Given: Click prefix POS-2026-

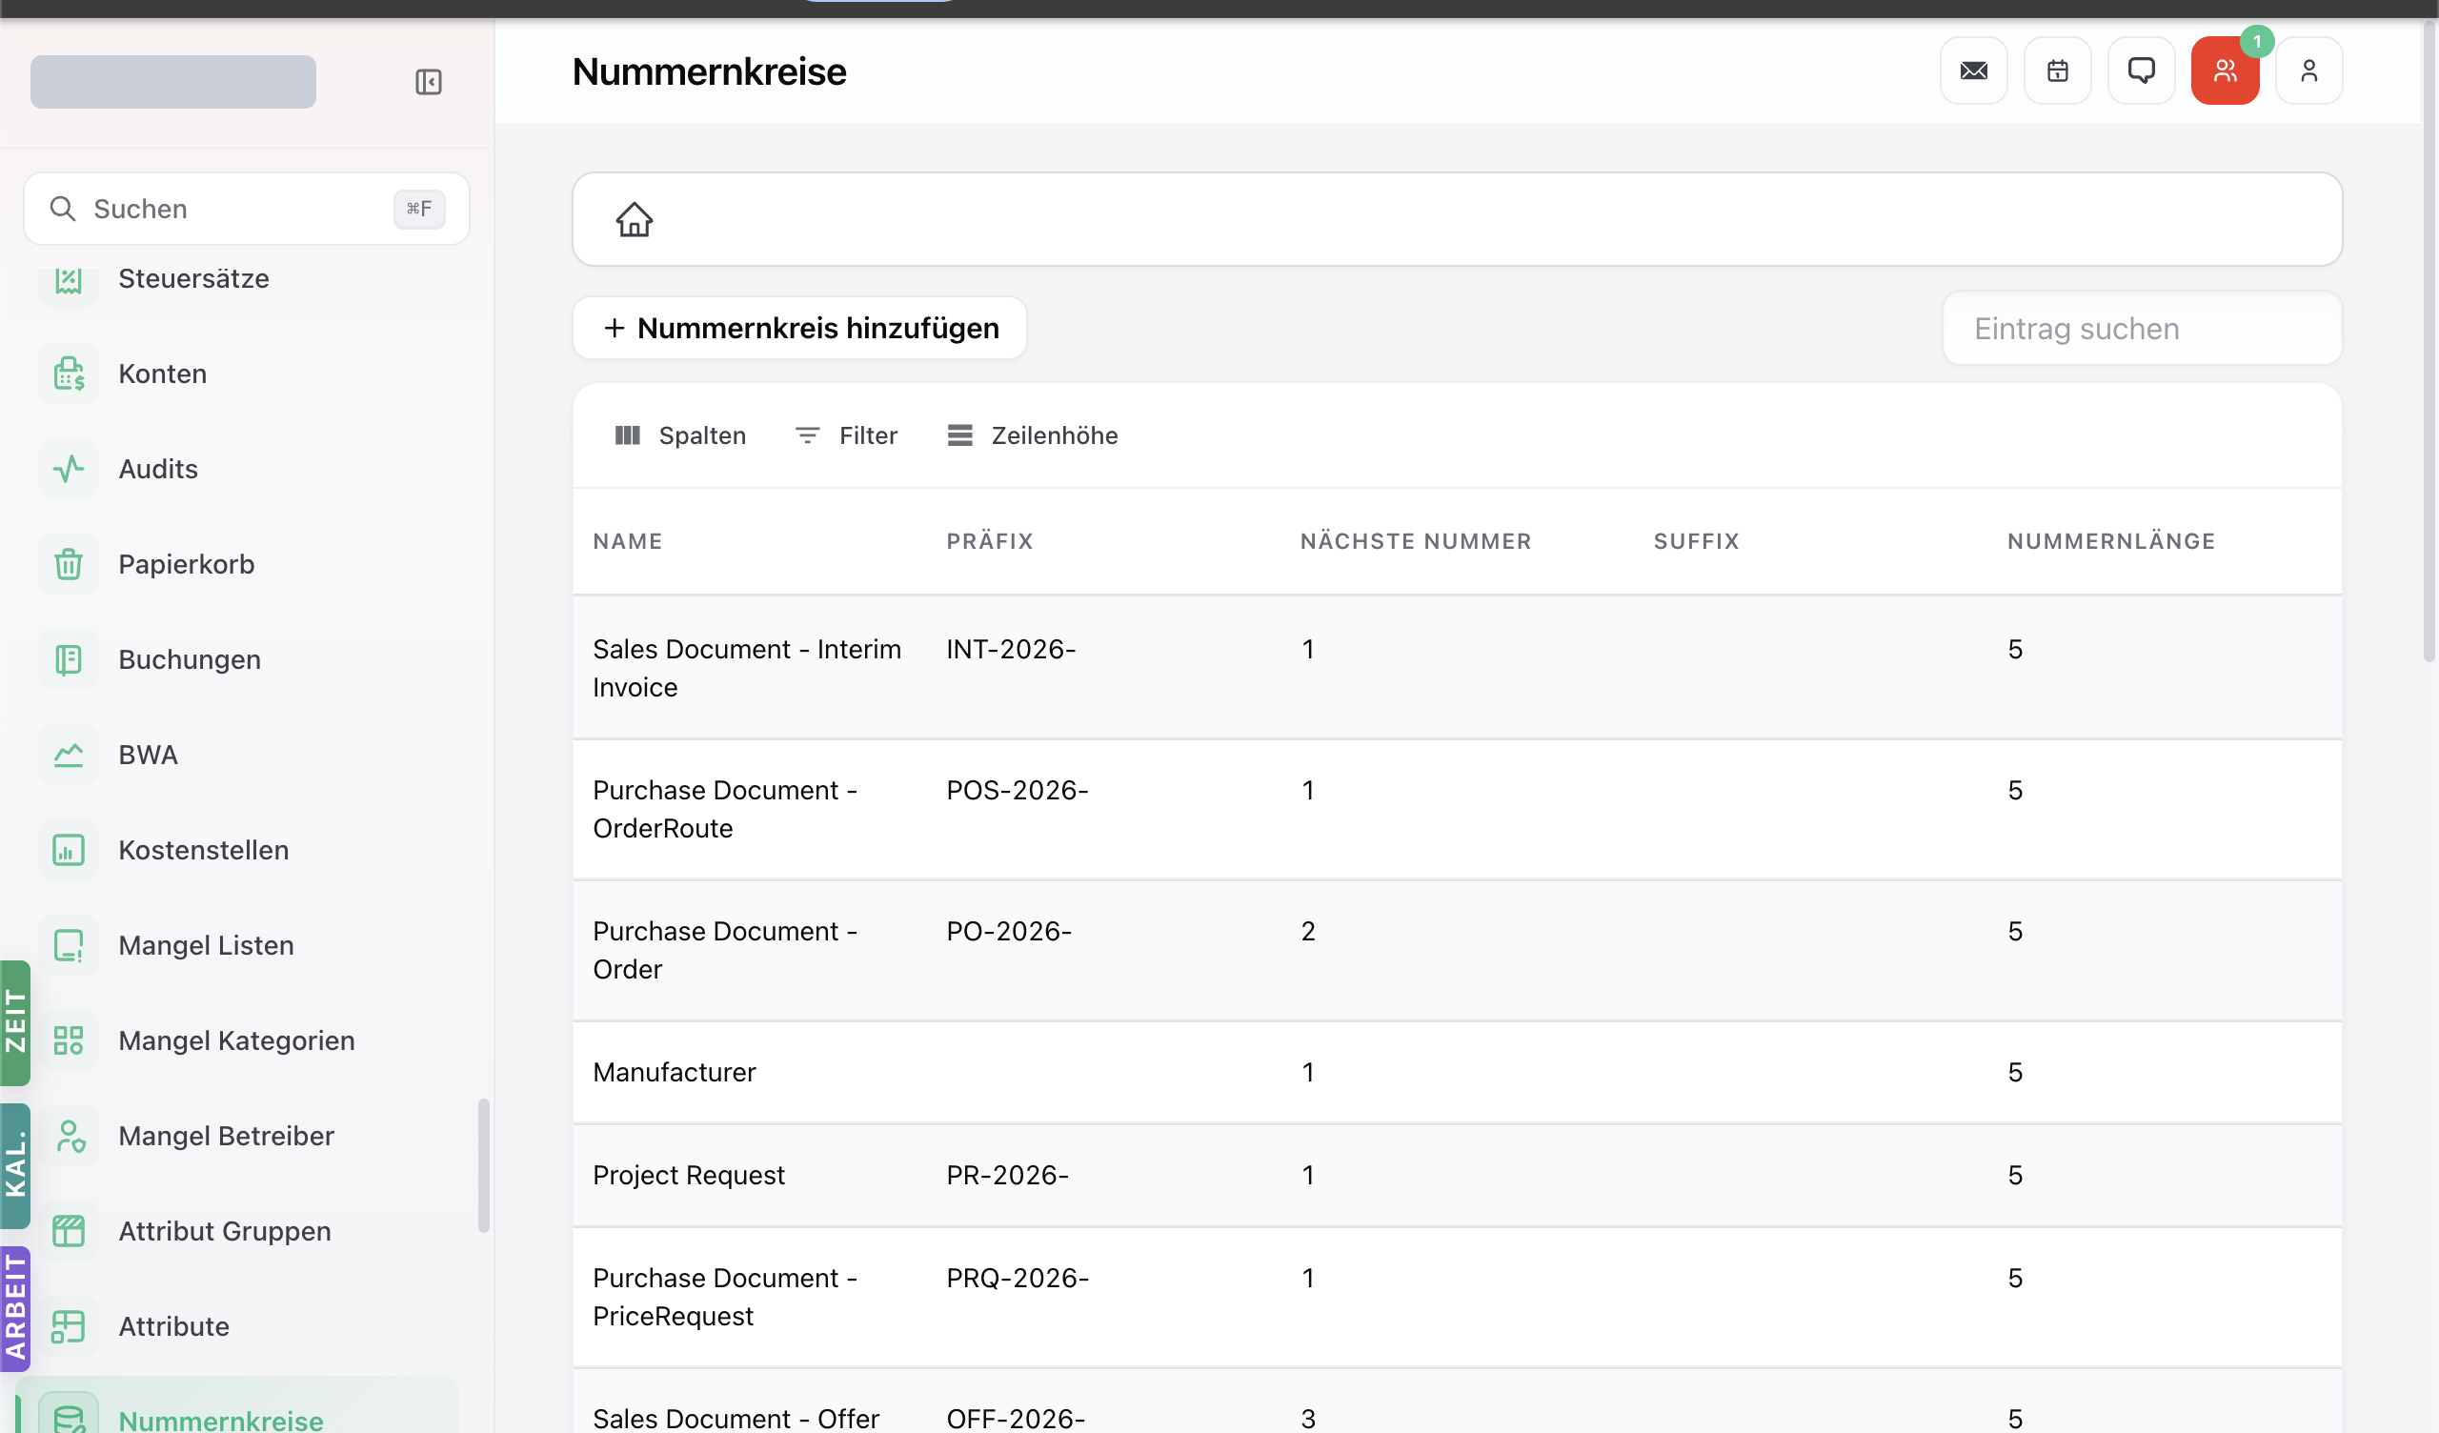Looking at the screenshot, I should click(1018, 791).
